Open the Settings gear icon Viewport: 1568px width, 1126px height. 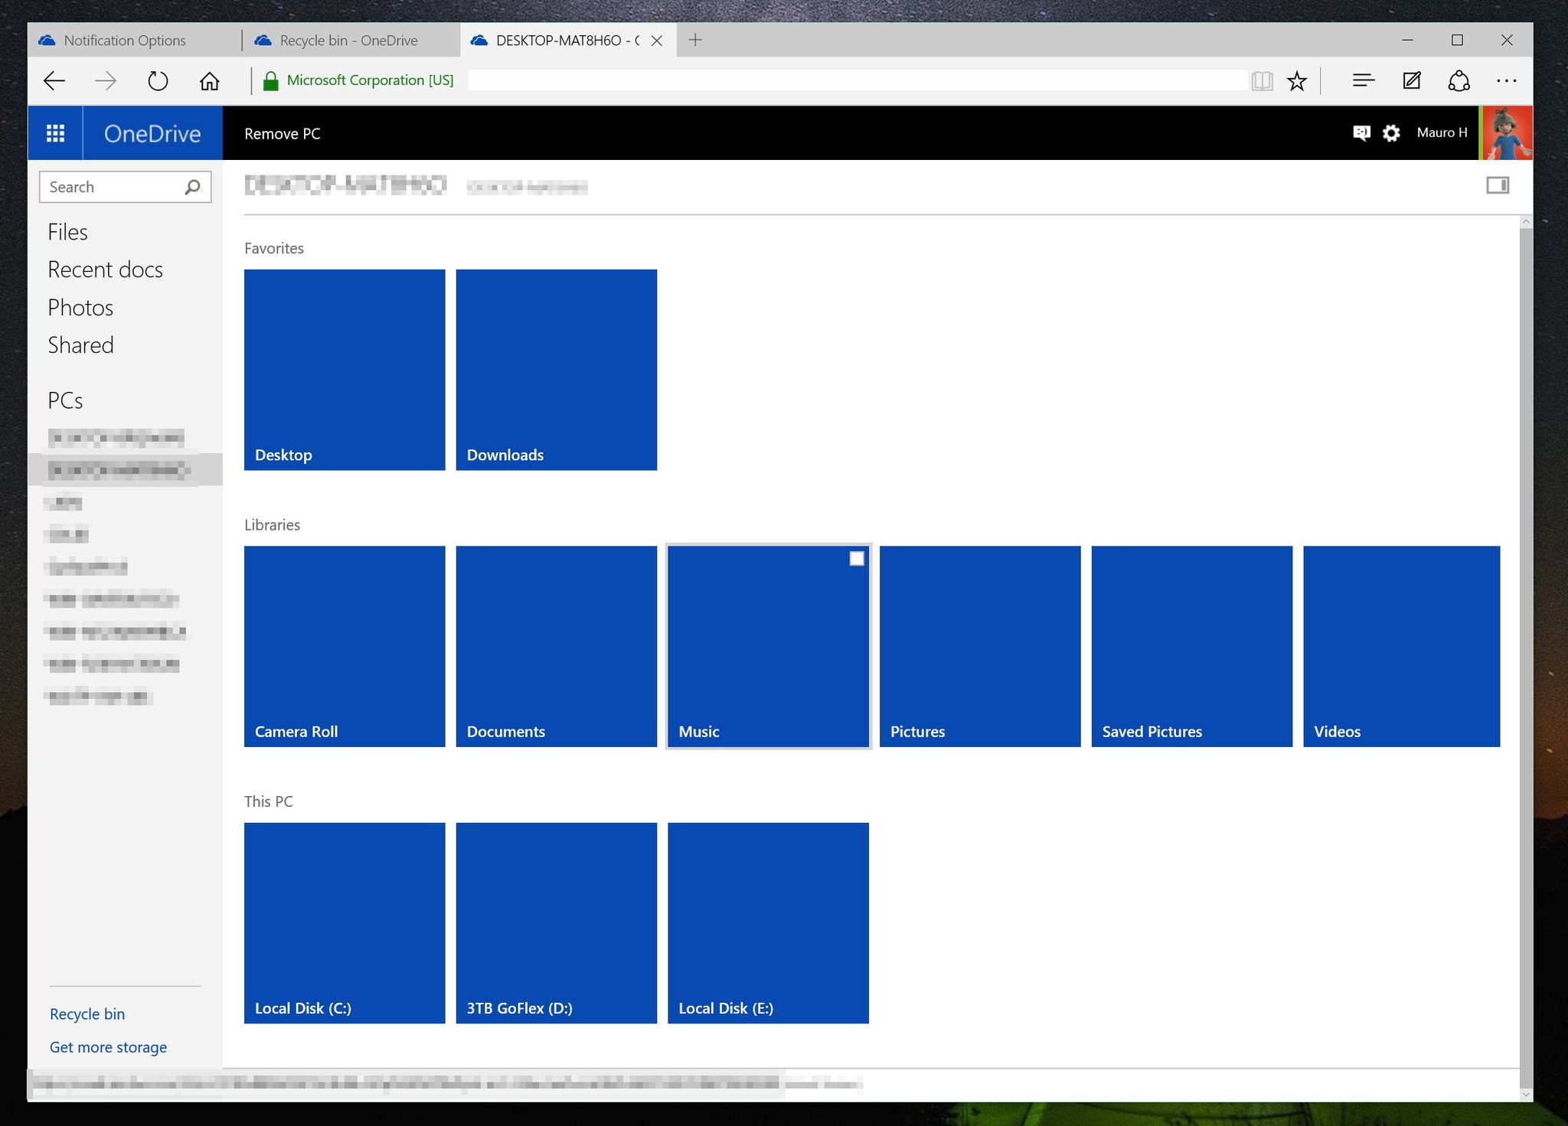pyautogui.click(x=1391, y=132)
